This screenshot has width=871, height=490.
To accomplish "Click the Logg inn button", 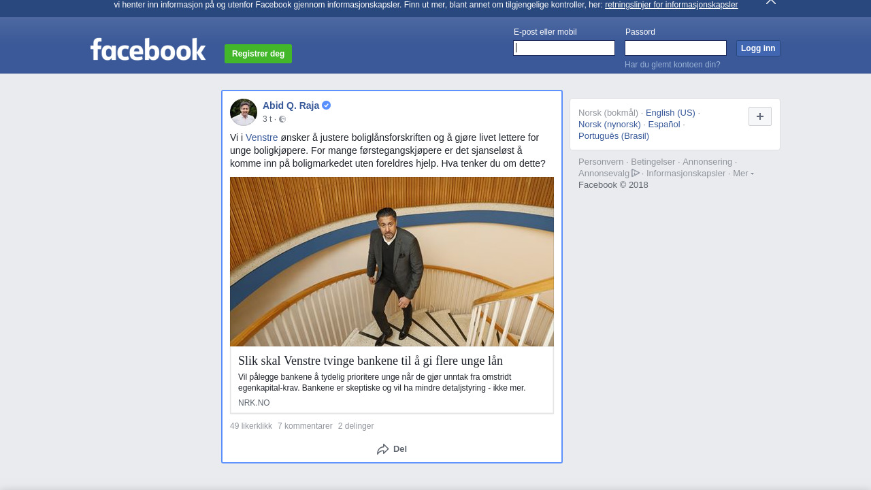I will click(758, 48).
